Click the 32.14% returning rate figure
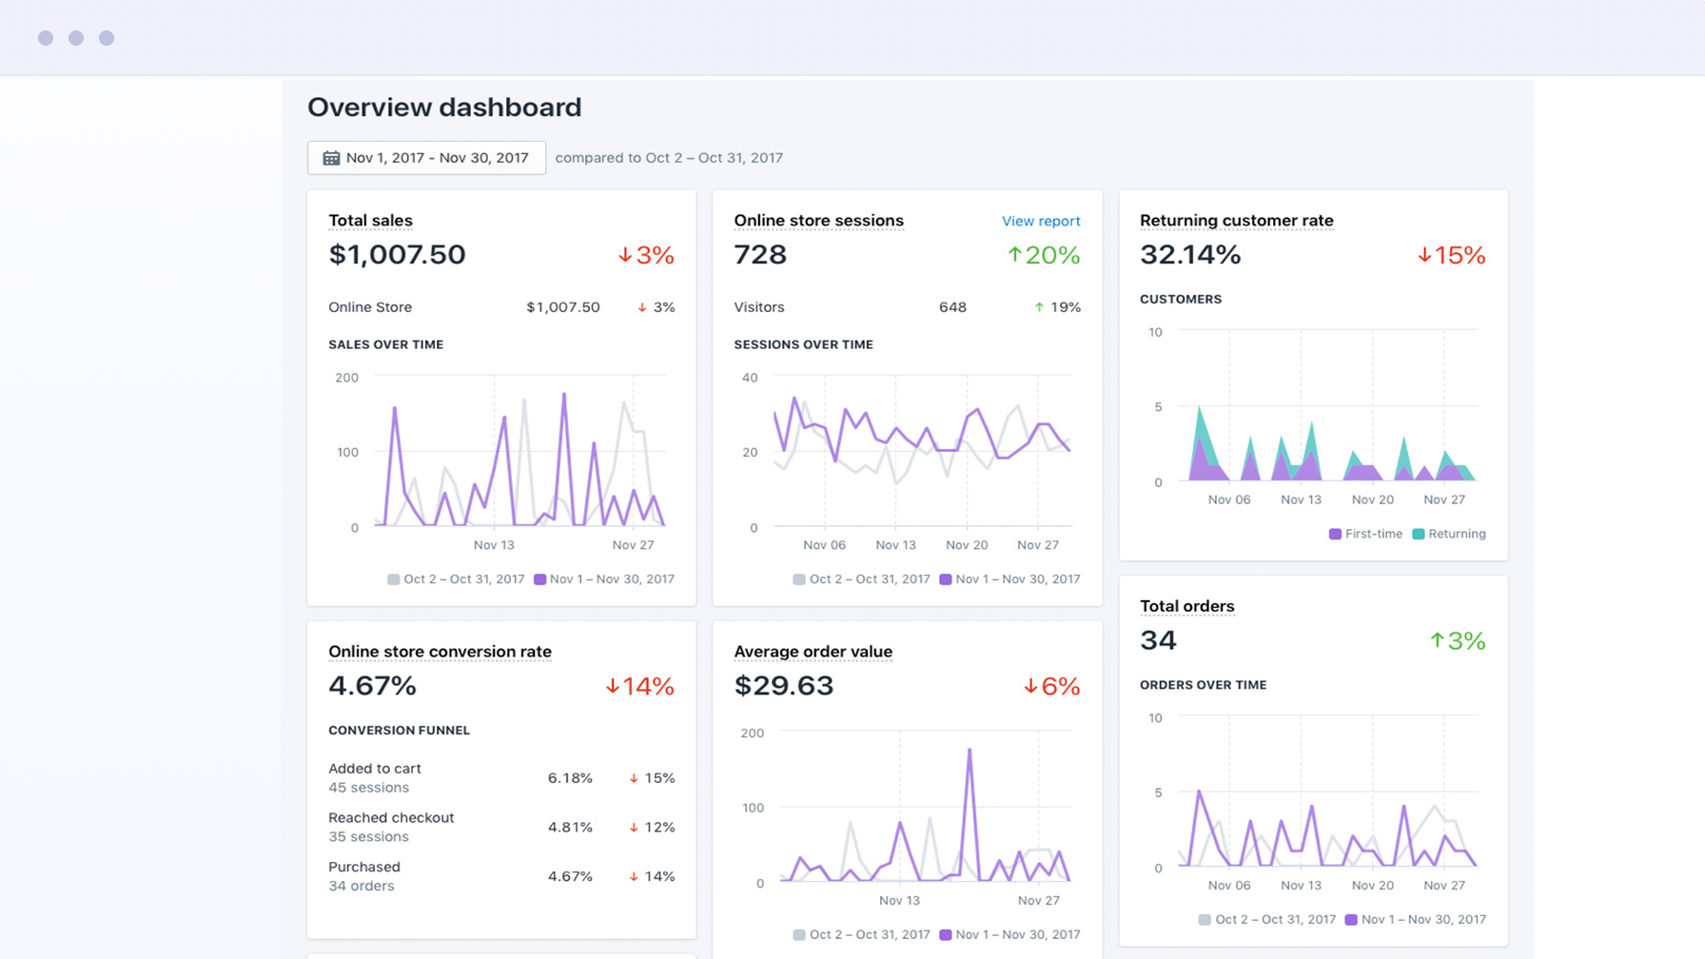The image size is (1705, 959). tap(1190, 255)
